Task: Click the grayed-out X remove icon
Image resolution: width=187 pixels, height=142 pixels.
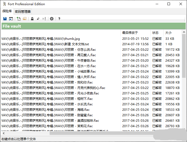Action: click(44, 19)
